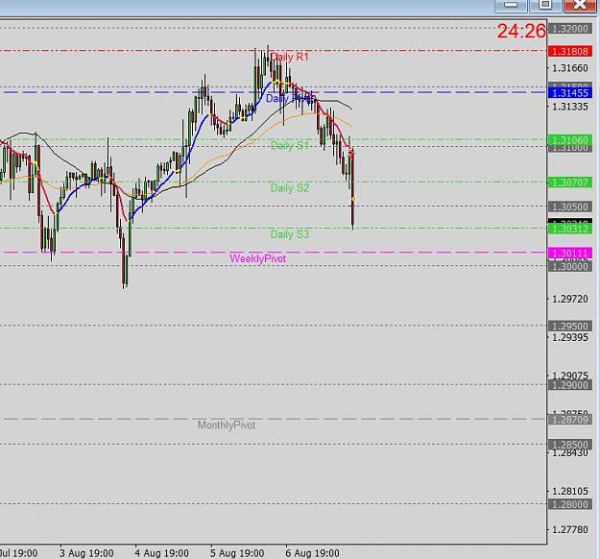Select the Daily S1 level label
This screenshot has height=559, width=600.
pyautogui.click(x=289, y=145)
